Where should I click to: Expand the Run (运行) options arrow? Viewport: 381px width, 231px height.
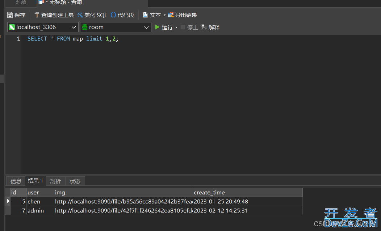pos(176,27)
